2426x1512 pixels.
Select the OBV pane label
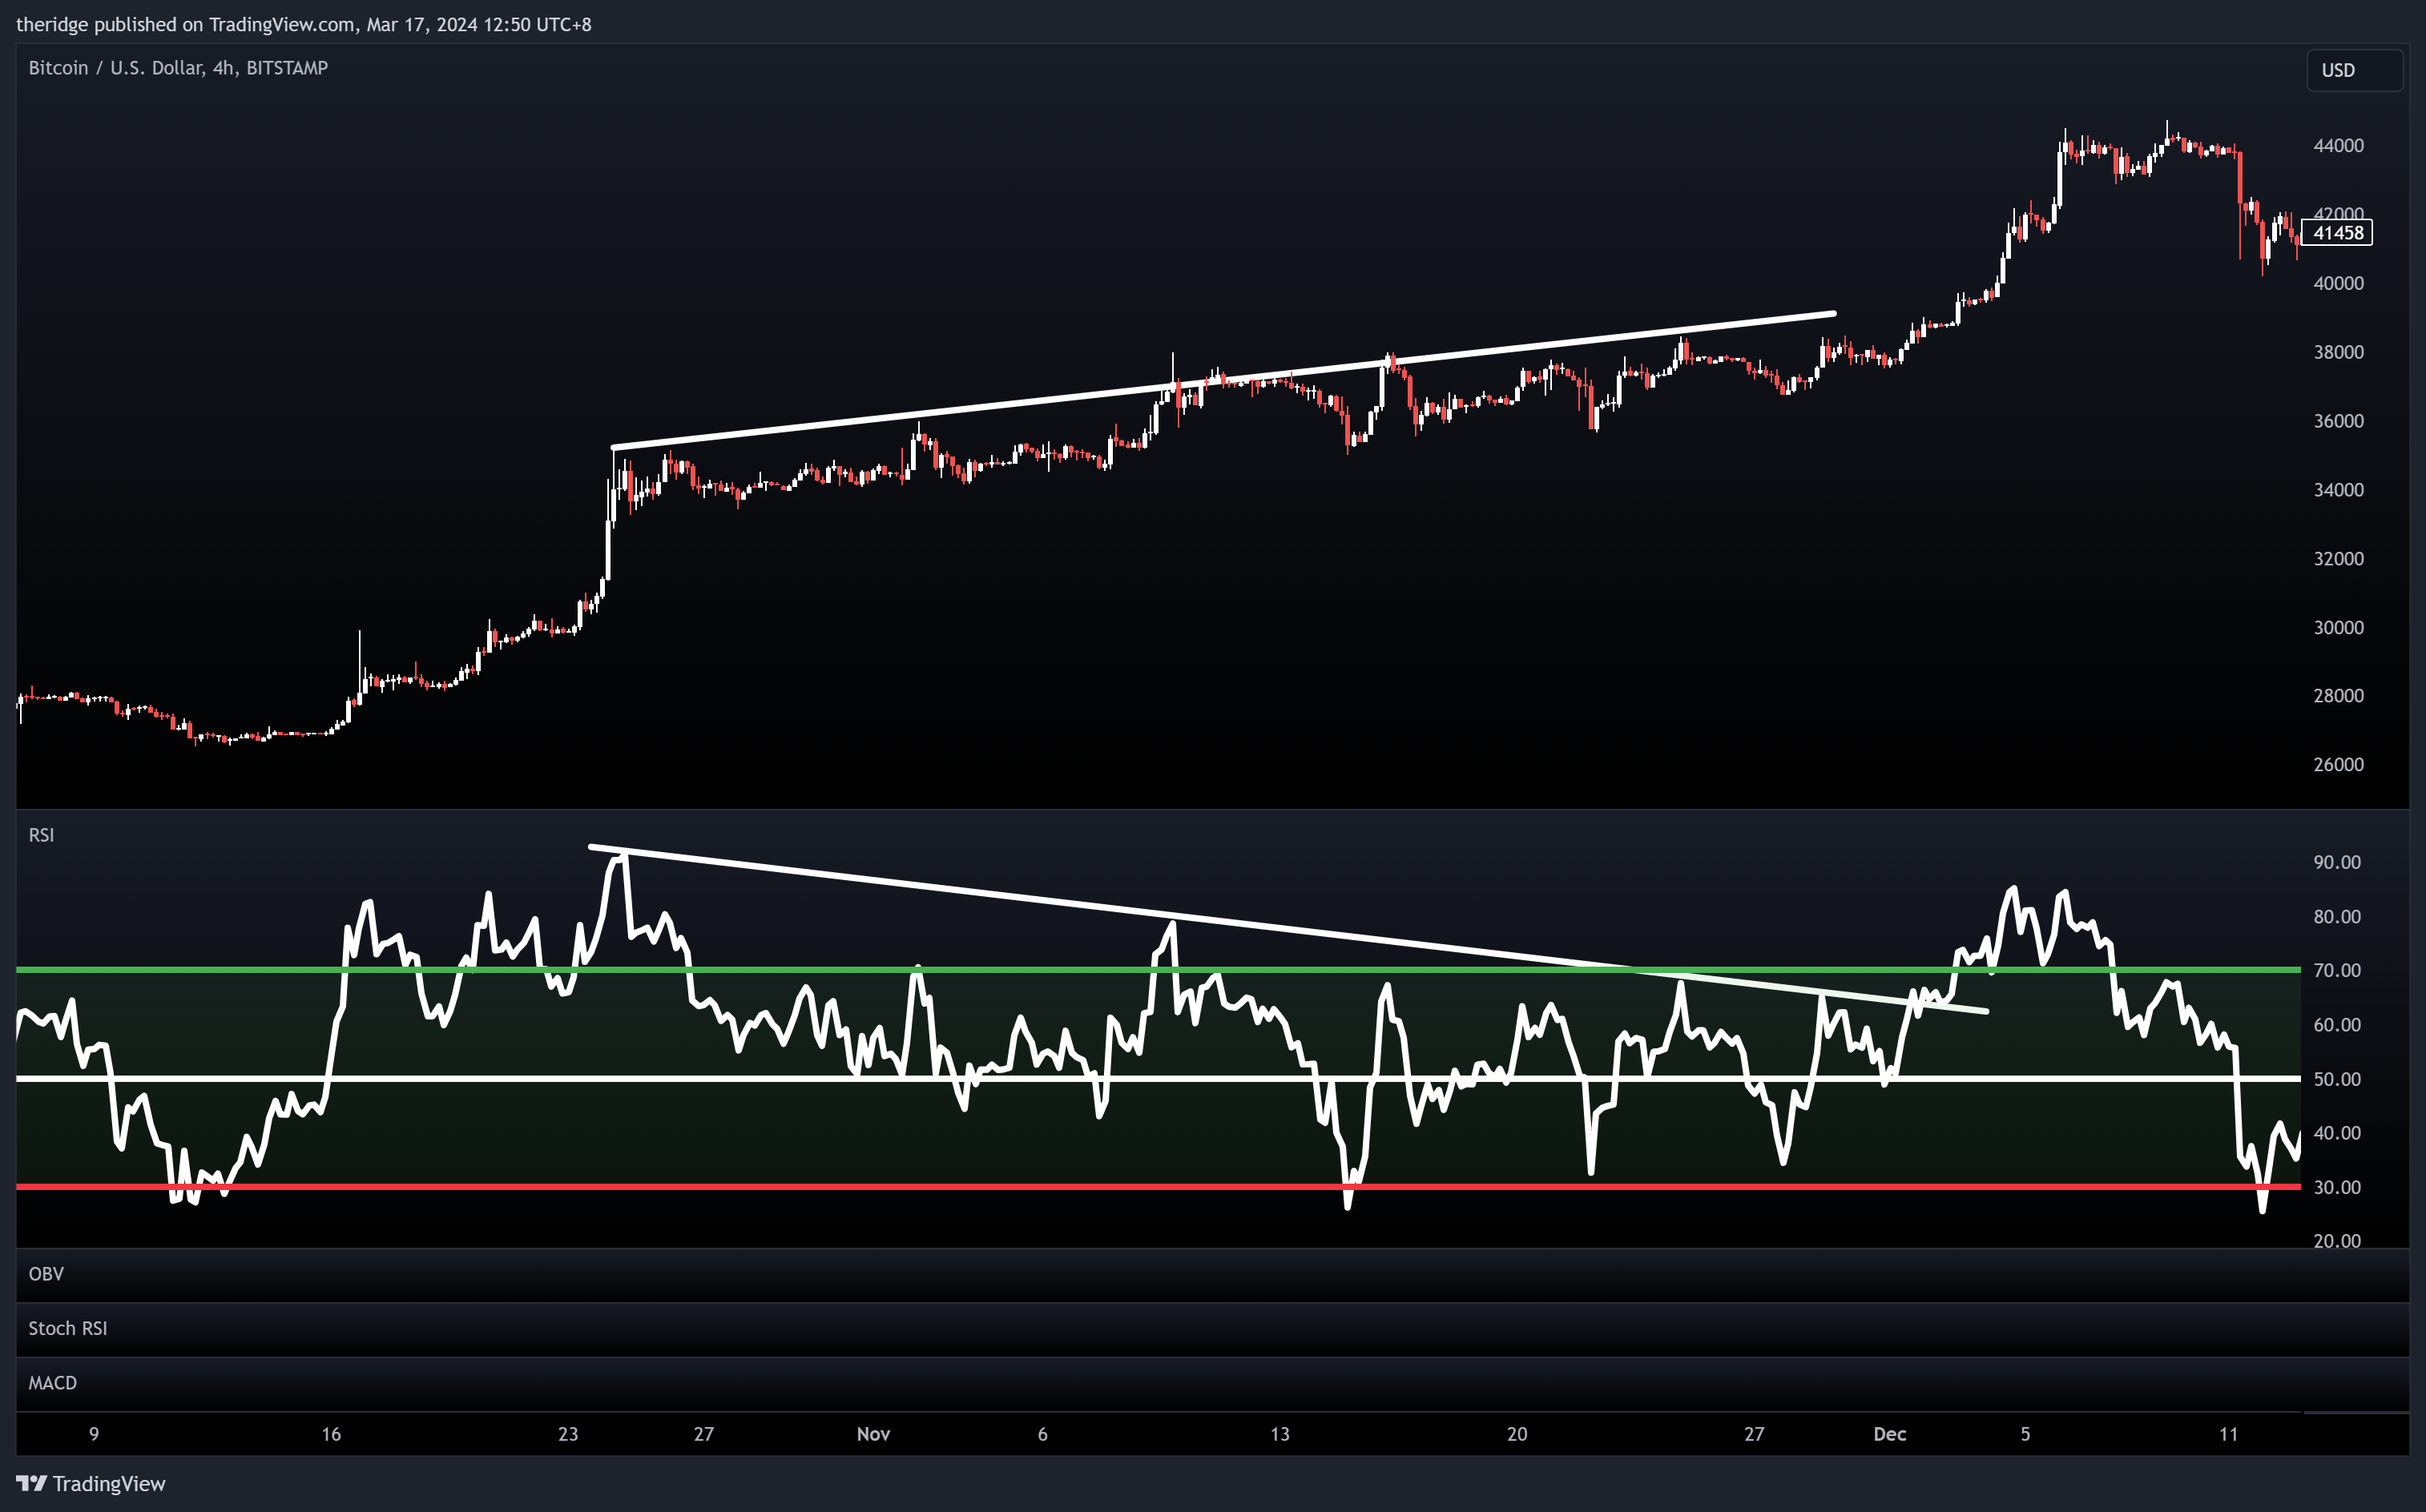(46, 1273)
